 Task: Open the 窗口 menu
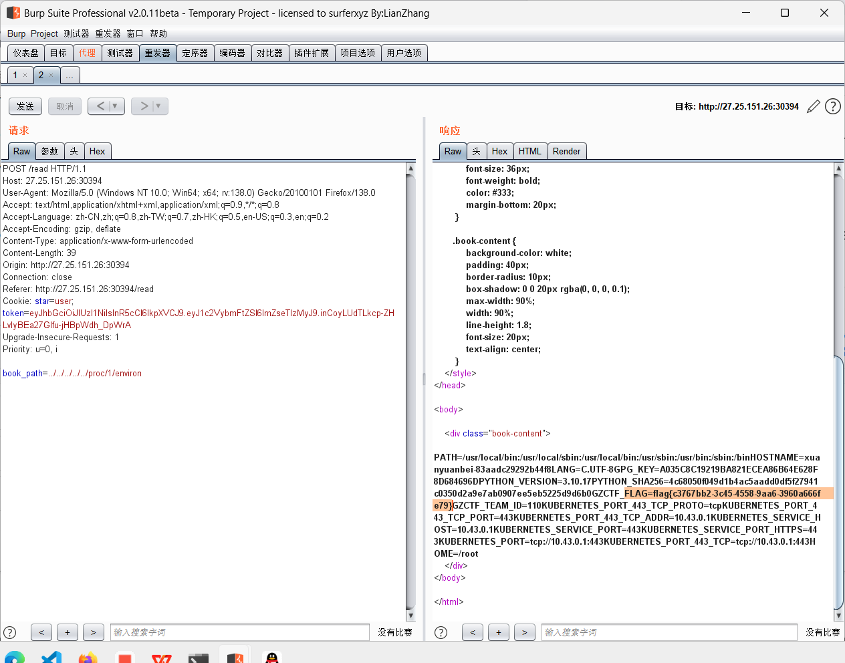135,33
